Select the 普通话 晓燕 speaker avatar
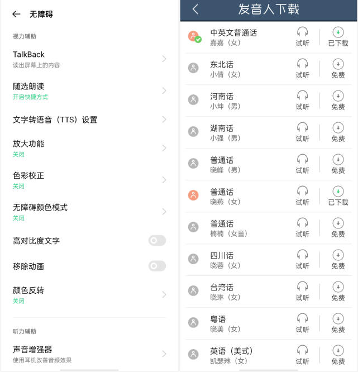 tap(193, 195)
